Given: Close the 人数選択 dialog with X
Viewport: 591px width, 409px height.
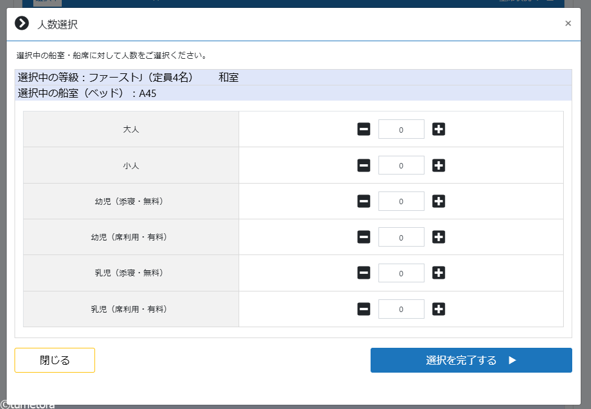Looking at the screenshot, I should click(x=568, y=24).
